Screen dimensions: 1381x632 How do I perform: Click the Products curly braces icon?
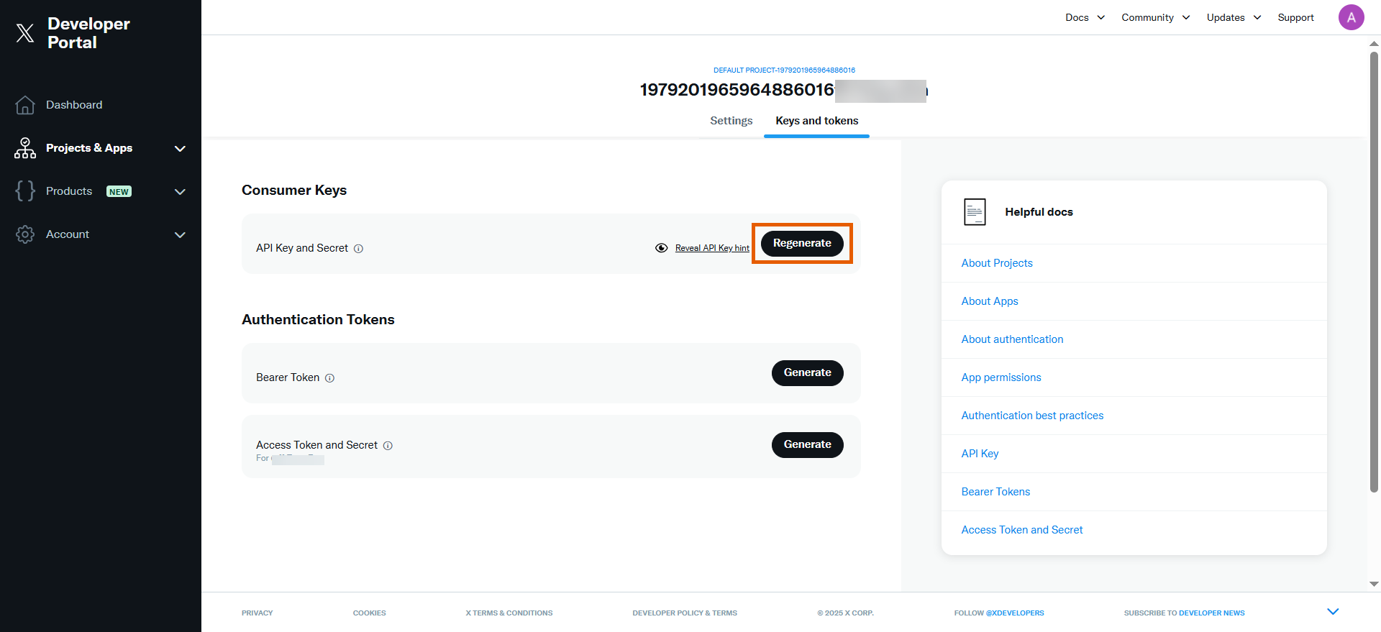(x=25, y=191)
